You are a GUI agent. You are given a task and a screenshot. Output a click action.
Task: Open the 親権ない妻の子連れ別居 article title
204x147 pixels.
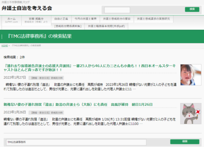pos(78,105)
